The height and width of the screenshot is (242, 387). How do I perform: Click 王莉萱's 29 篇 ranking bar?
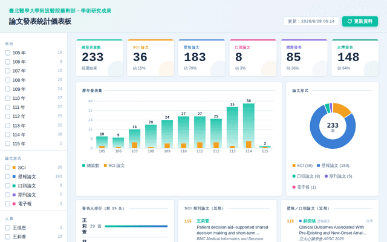(136, 226)
